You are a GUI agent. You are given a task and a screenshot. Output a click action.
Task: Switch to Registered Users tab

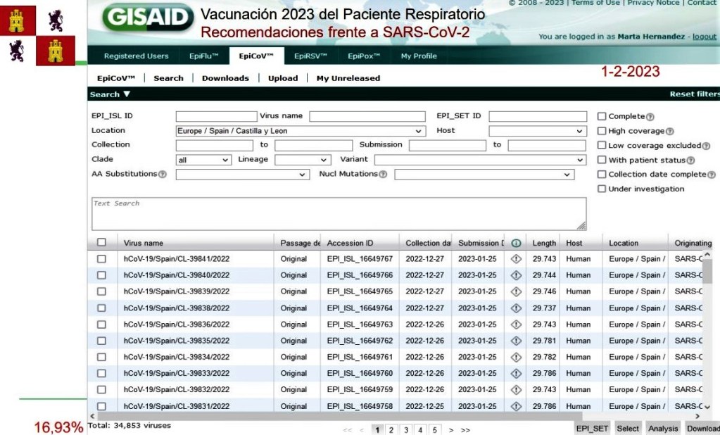136,56
